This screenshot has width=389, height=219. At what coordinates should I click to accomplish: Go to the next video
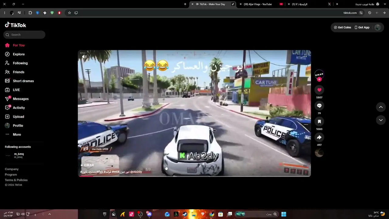pyautogui.click(x=381, y=120)
